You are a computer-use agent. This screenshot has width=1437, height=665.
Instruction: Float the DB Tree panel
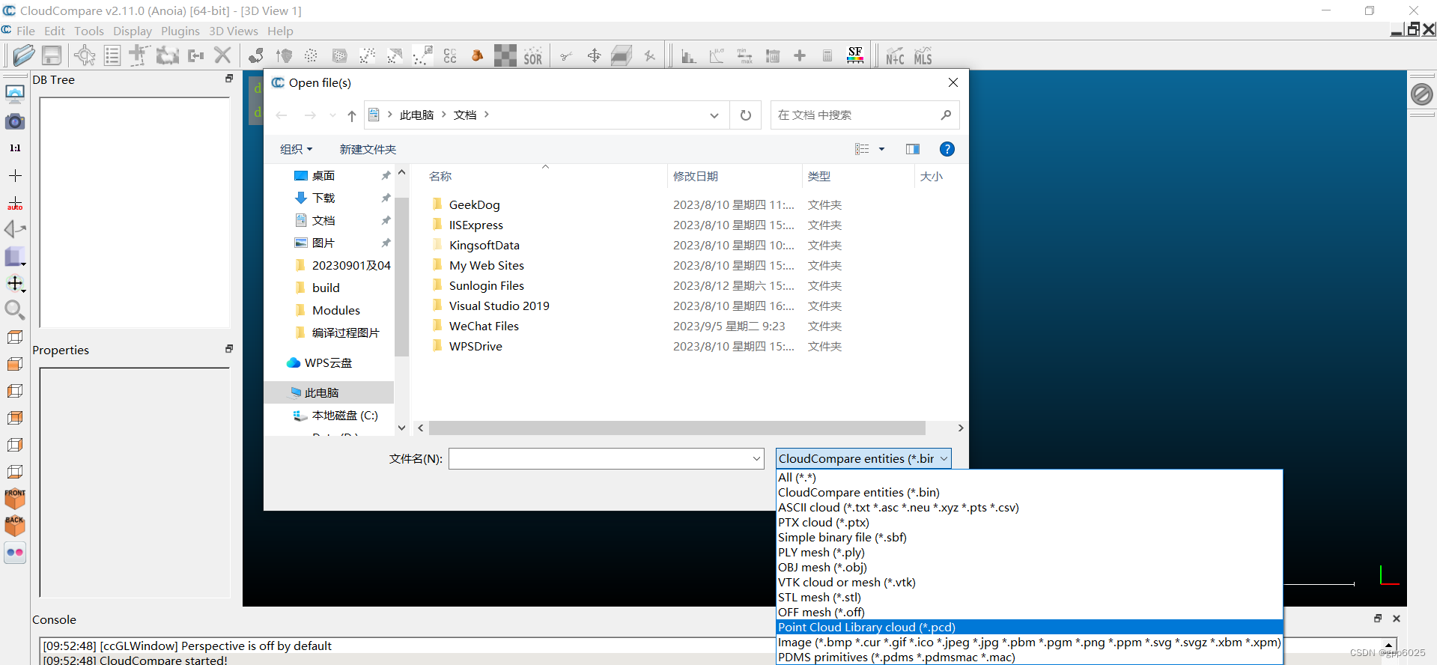(229, 79)
